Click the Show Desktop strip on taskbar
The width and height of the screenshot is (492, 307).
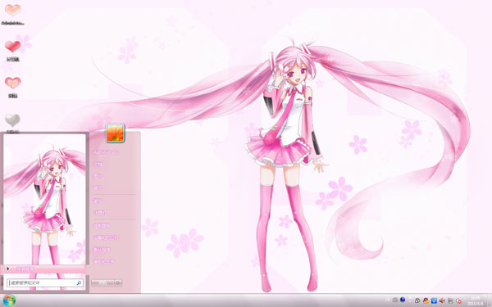pos(490,300)
